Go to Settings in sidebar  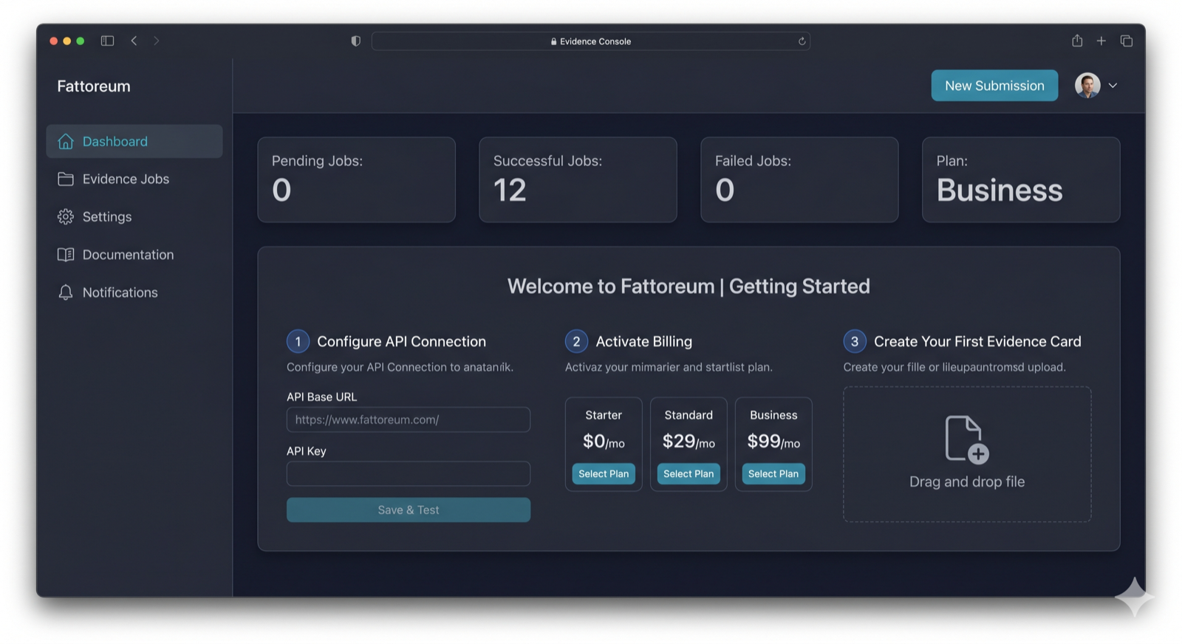point(134,216)
